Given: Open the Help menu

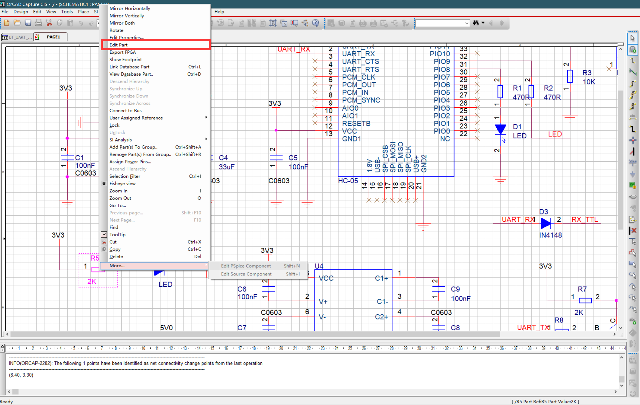Looking at the screenshot, I should (219, 12).
